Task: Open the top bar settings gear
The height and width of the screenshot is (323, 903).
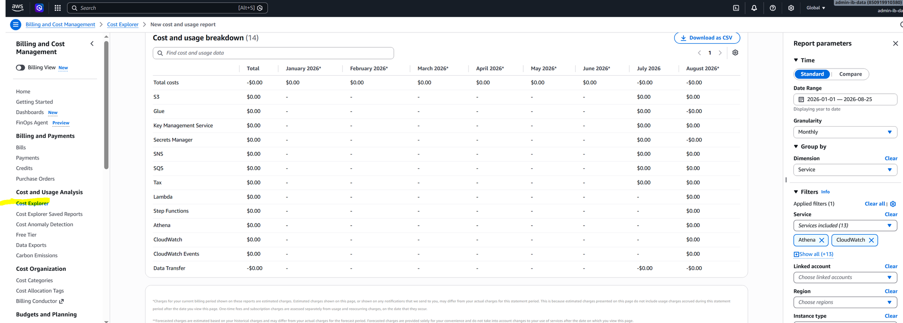Action: (791, 8)
